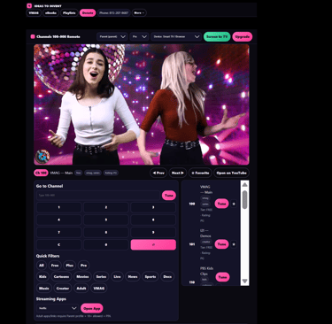Click the circular channel logo on the video
The width and height of the screenshot is (332, 324).
(42, 156)
